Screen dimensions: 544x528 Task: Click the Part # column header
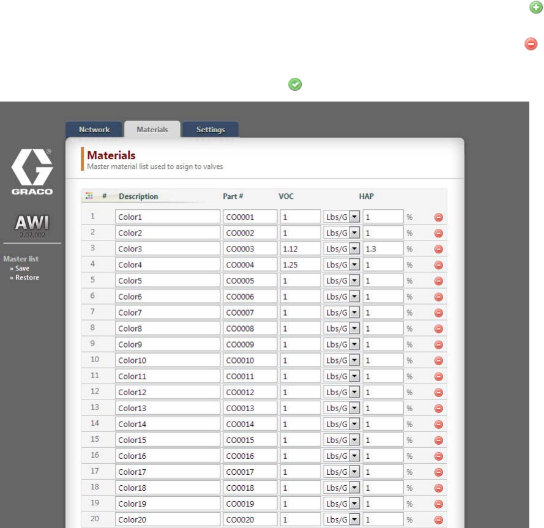tap(233, 196)
